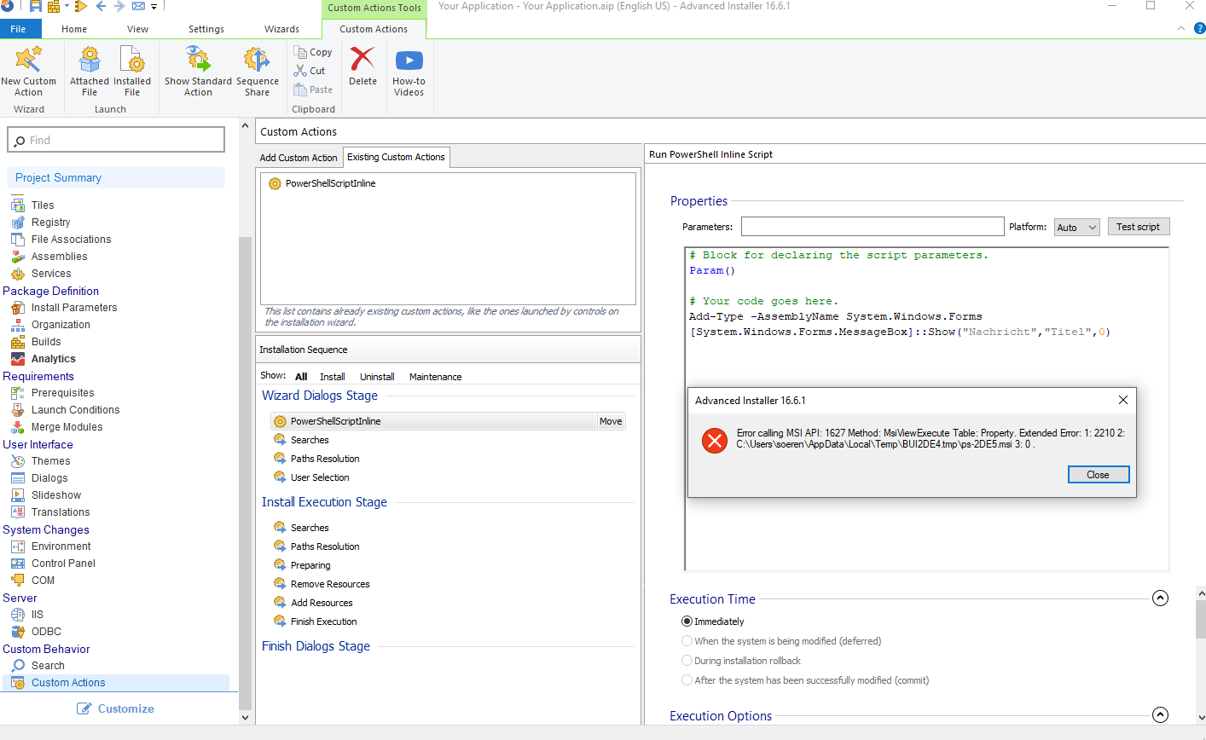Open Launch Conditions page
The height and width of the screenshot is (740, 1206).
click(x=75, y=410)
